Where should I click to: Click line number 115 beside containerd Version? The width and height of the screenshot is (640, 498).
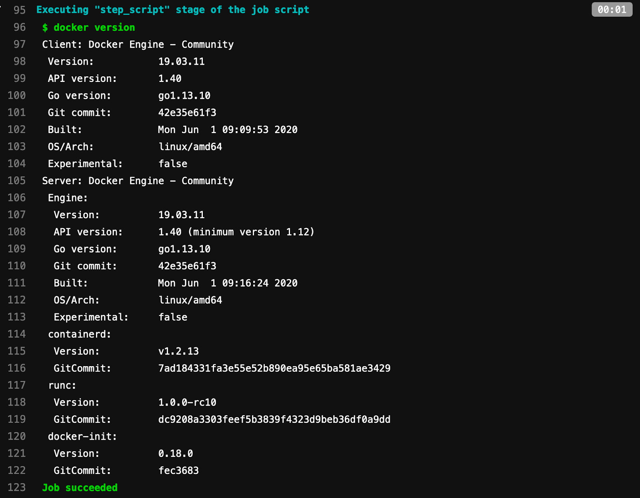[x=16, y=351]
